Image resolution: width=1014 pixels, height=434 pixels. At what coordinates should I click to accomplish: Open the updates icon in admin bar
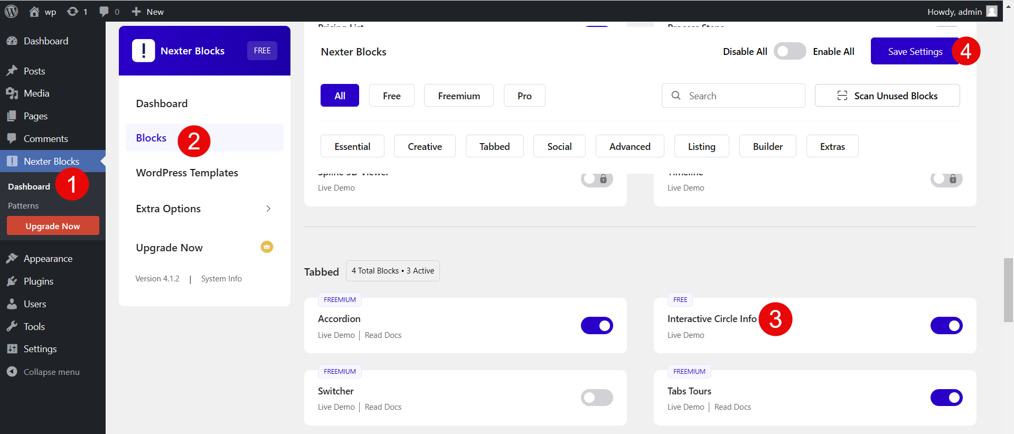[72, 11]
